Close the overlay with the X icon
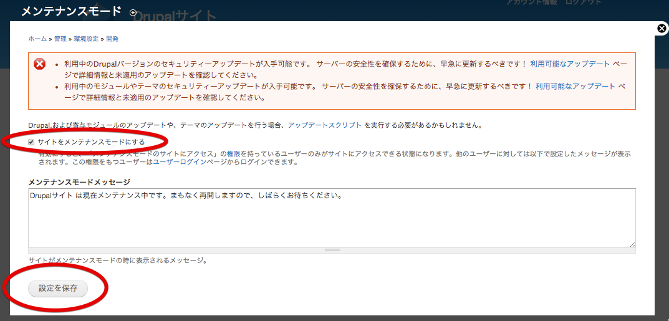 pos(662,29)
